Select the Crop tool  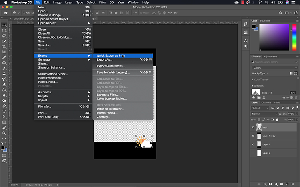4,46
